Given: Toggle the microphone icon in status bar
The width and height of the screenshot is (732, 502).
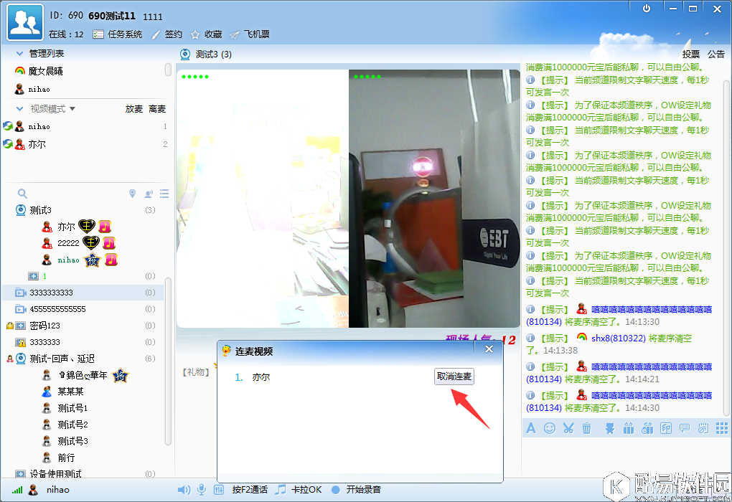Looking at the screenshot, I should coord(202,490).
